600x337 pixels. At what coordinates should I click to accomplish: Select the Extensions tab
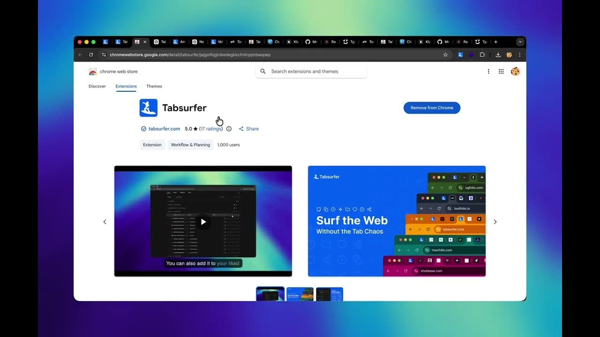(126, 86)
